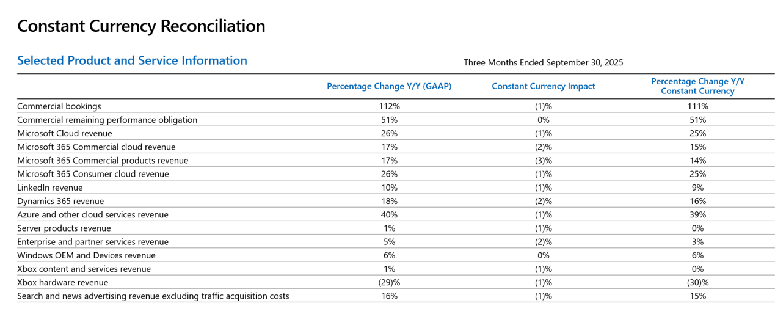Click the 40% GAAP value for Azure
Viewport: 775px width, 336px height.
389,215
